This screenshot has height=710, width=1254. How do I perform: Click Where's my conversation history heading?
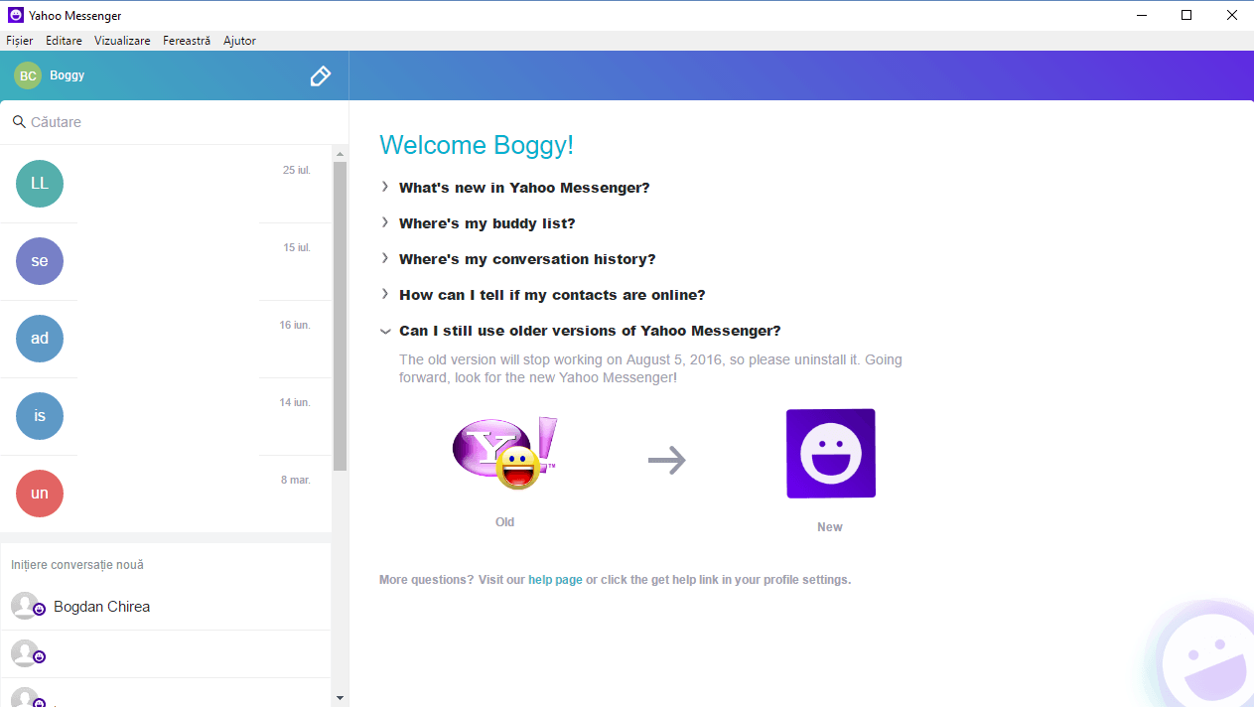click(527, 259)
